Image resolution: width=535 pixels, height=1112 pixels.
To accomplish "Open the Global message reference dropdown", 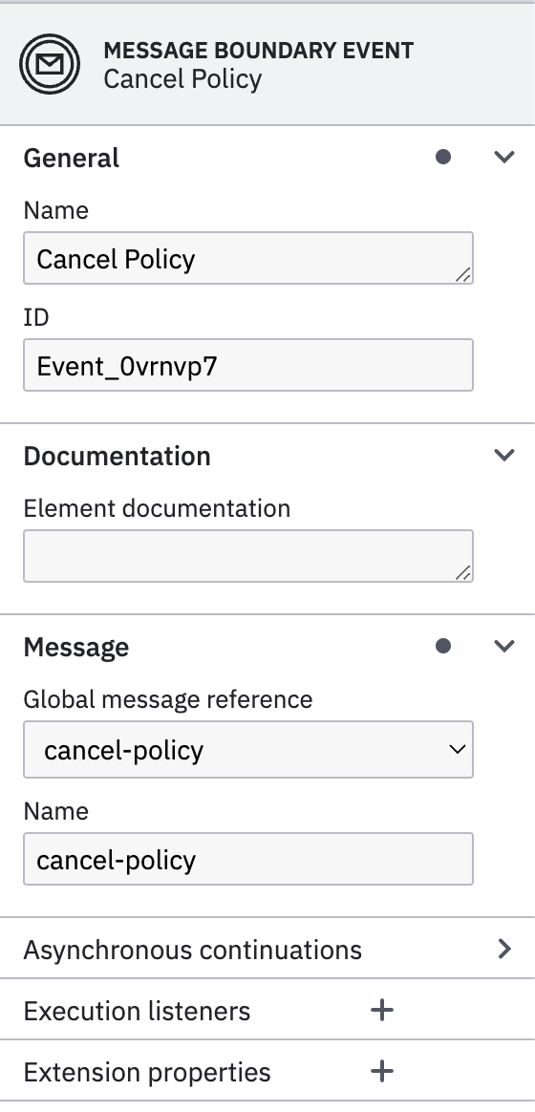I will [248, 750].
